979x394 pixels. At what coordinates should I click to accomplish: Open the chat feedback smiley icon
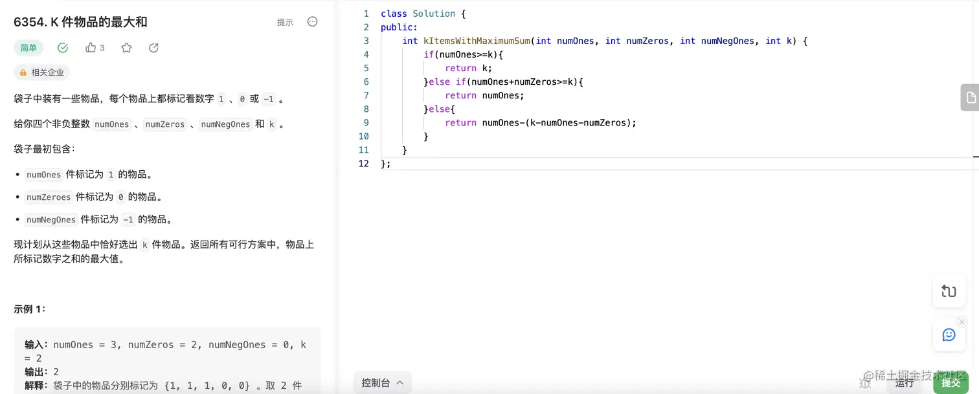(x=949, y=334)
